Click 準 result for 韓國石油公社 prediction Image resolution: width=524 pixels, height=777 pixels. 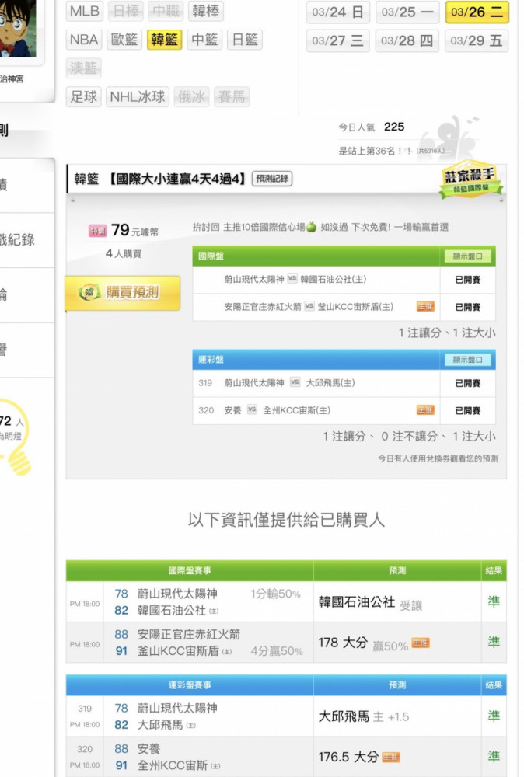pos(493,602)
